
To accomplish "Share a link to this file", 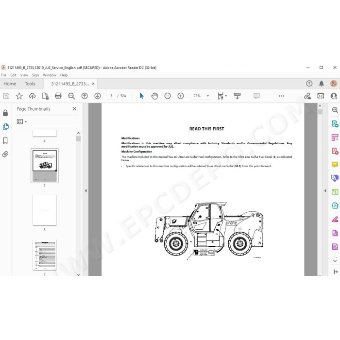I will coord(307,96).
